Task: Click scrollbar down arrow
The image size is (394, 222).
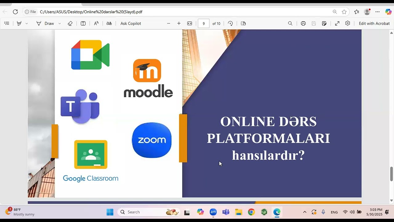Action: coord(392,200)
